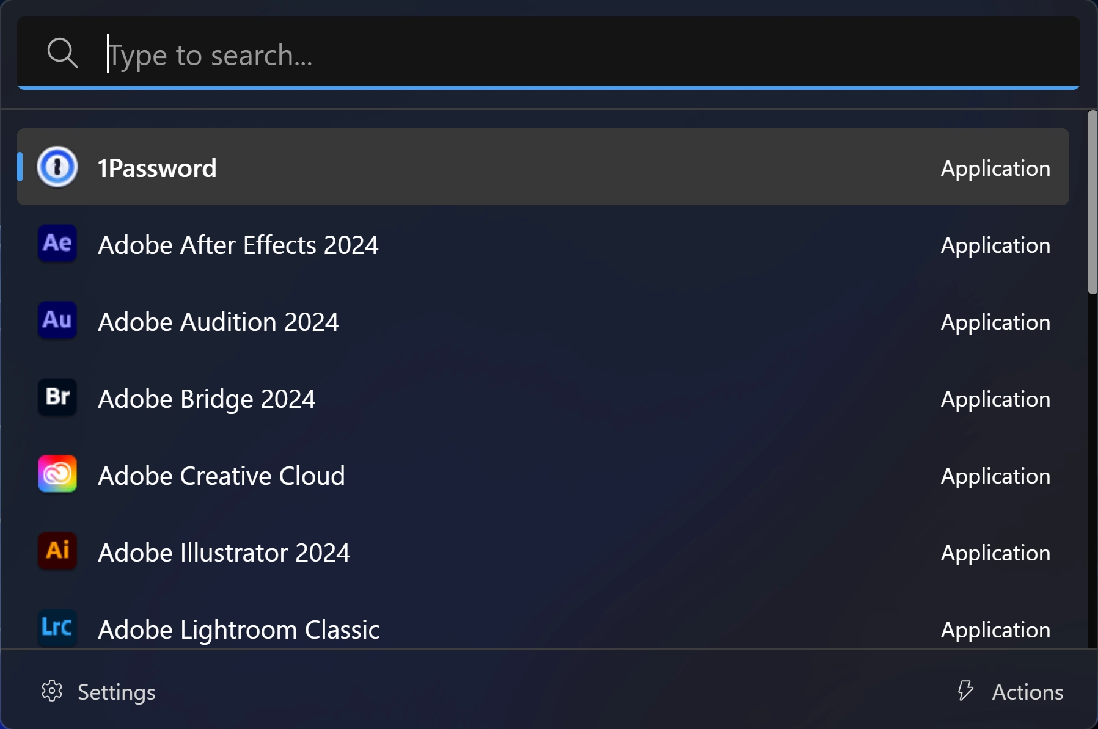Screen dimensions: 1098x729
Task: Click the Adobe Audition Au icon
Action: [57, 321]
